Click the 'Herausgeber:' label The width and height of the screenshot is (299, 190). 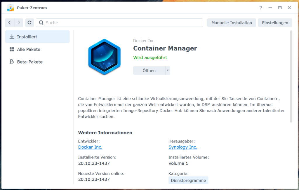click(182, 141)
